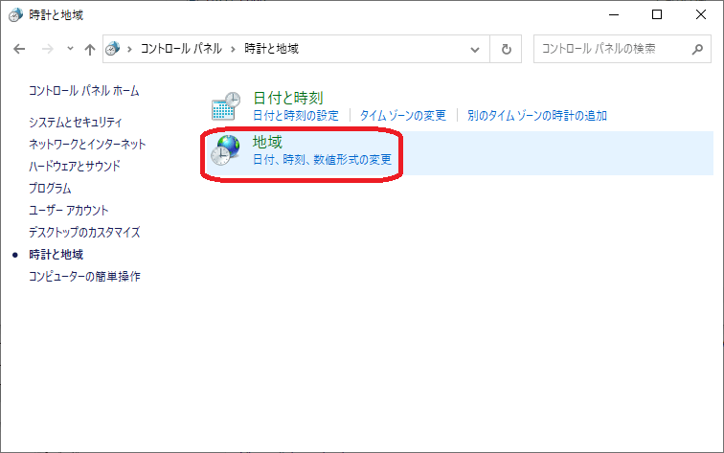
Task: Open 日付と時刻の設定 link
Action: 296,115
